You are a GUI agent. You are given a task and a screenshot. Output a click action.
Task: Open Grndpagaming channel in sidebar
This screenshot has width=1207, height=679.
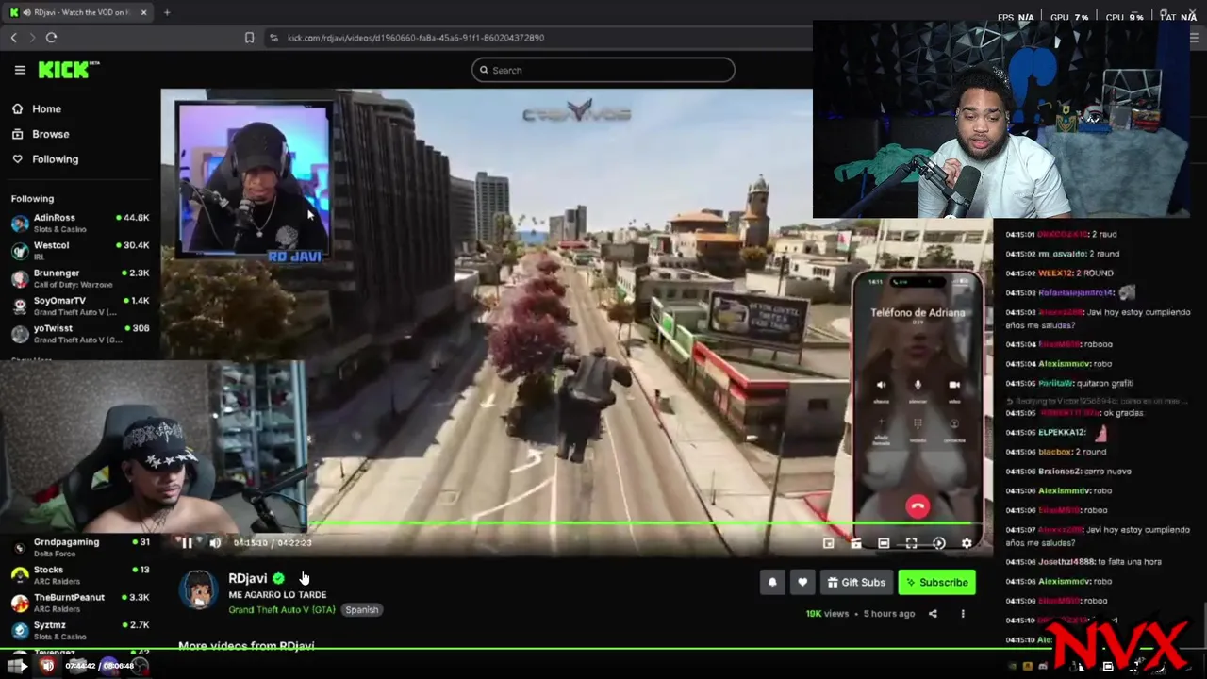coord(80,547)
